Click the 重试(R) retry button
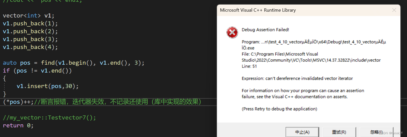407x137 pixels. pos(339,132)
